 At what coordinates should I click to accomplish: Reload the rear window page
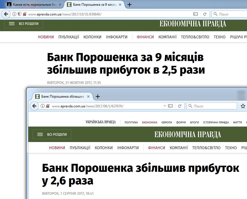(x=205, y=14)
